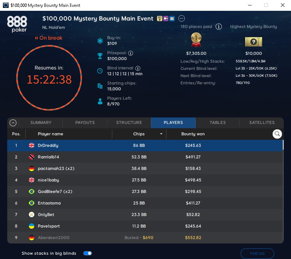Open the search magnifier in the Players table

277,134
